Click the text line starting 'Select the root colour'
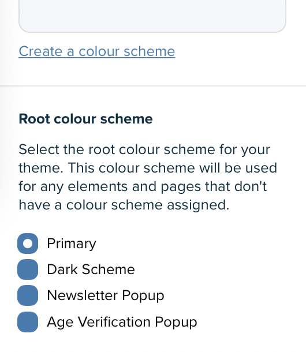Viewport: 306px width, 352px height. click(144, 149)
